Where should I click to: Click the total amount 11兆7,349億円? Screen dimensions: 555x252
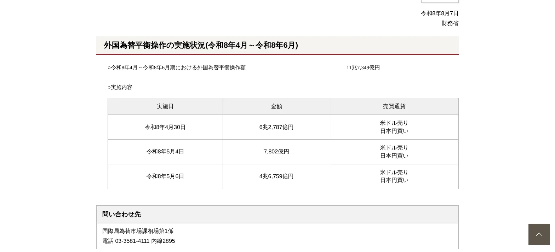pos(363,68)
